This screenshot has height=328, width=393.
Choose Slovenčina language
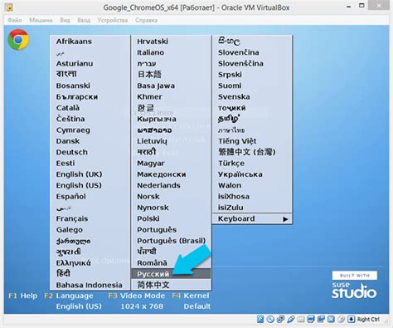[239, 52]
